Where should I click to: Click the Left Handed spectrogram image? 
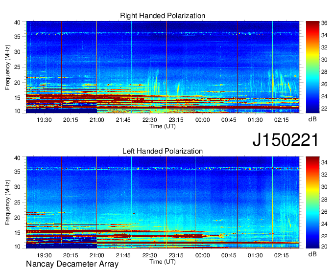(163, 202)
